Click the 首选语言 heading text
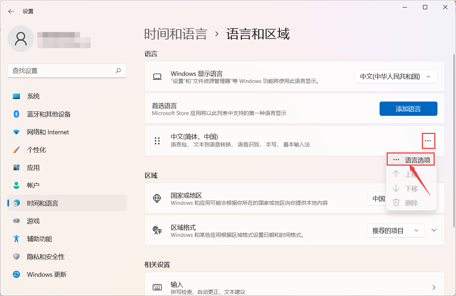Image resolution: width=456 pixels, height=296 pixels. click(164, 106)
